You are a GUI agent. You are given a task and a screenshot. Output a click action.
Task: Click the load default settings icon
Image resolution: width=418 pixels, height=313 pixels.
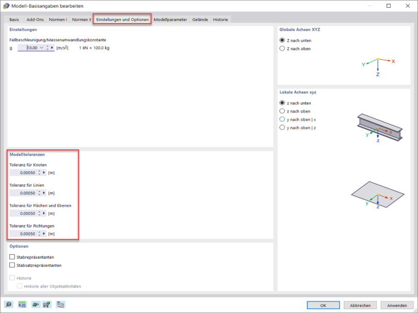36,304
